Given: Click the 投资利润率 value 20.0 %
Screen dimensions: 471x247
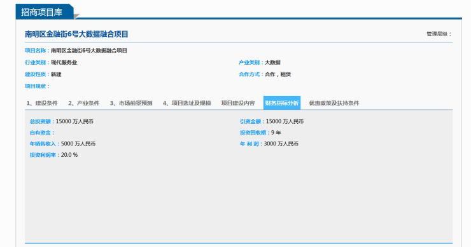Looking at the screenshot, I should [x=69, y=155].
